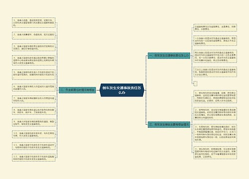Click left-branch item 7 about crosswalk pedestrians
249x179 pixels.
pos(34,99)
